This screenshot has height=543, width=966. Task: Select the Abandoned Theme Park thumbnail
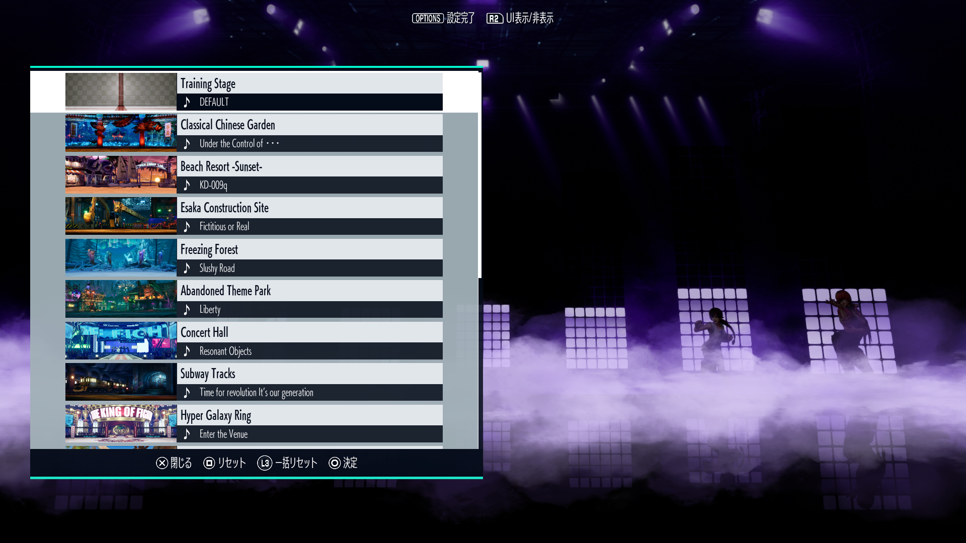click(x=121, y=299)
